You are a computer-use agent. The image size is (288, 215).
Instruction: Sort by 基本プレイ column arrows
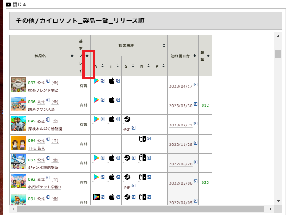pos(87,56)
